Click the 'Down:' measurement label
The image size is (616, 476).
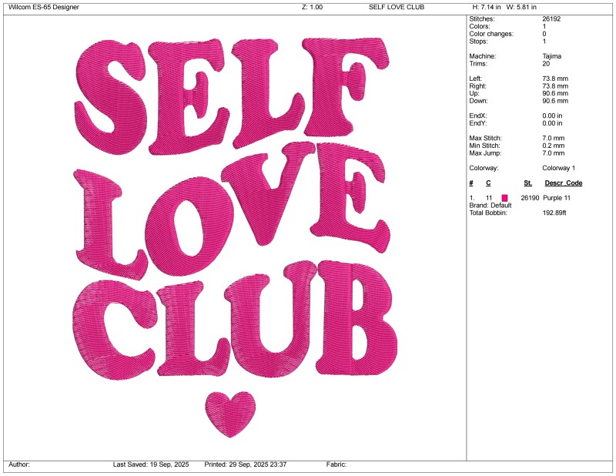478,101
